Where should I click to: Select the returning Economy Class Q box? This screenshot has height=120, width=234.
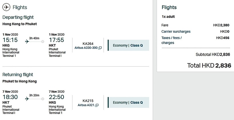(x=128, y=102)
